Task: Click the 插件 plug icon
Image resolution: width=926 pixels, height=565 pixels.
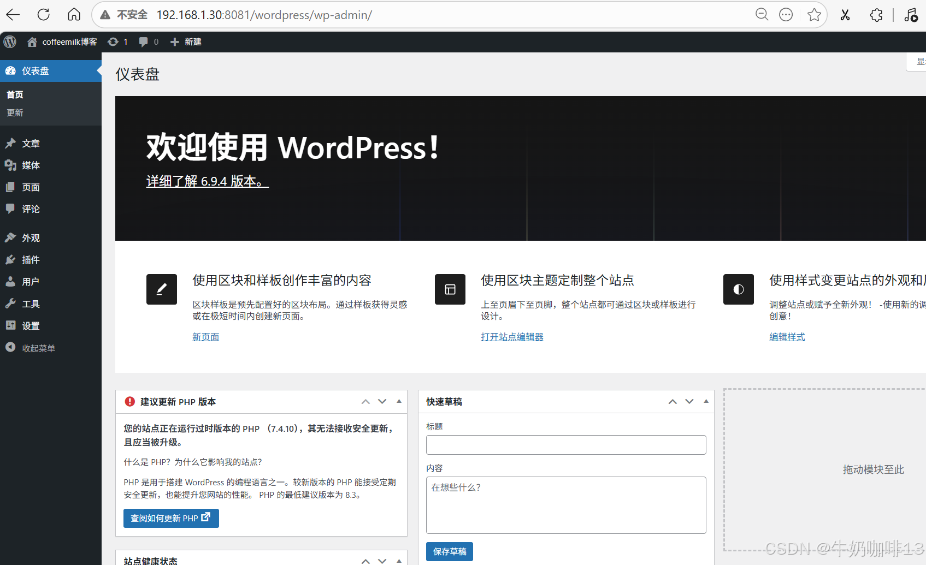Action: pos(10,259)
